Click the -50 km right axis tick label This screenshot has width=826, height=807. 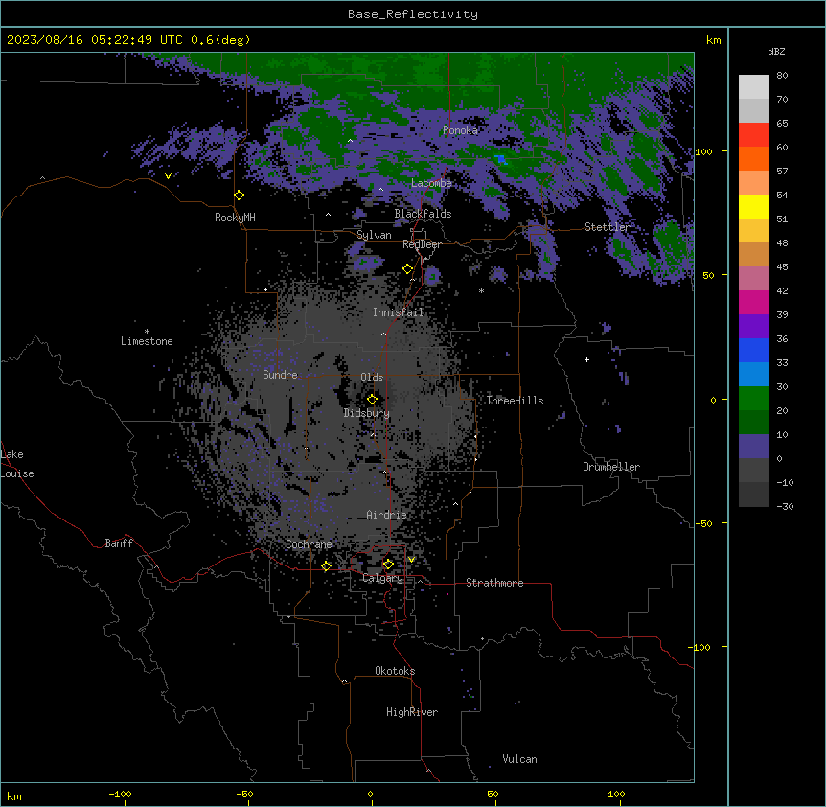[x=703, y=523]
